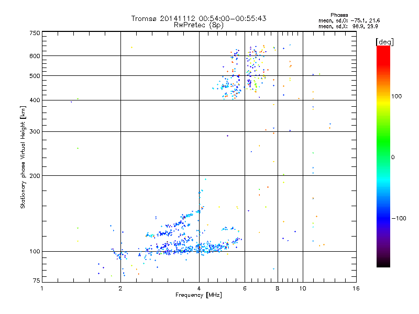The height and width of the screenshot is (314, 419).
Task: Click the rainbow phase colorbar
Action: [383, 156]
